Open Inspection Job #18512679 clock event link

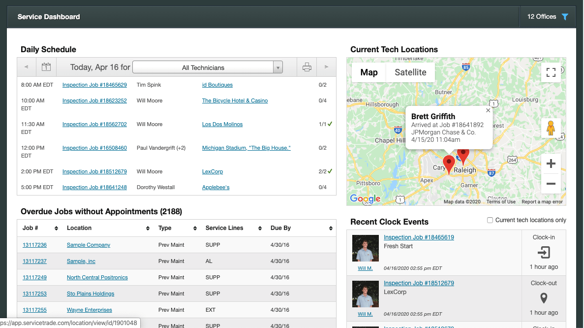419,283
